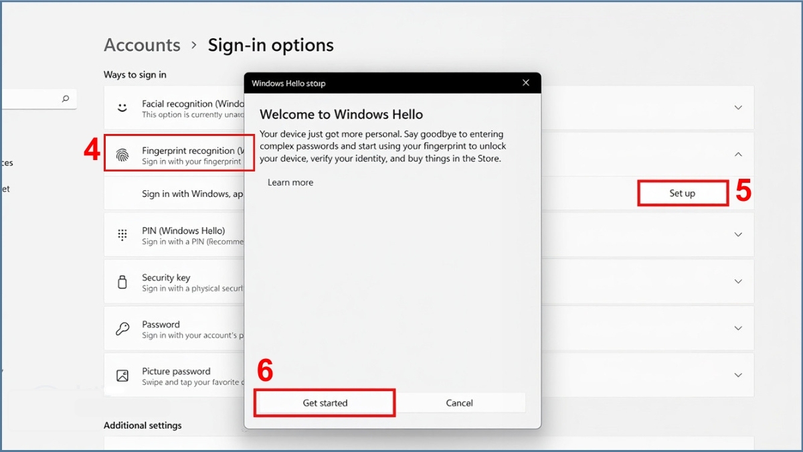803x452 pixels.
Task: Click the settings search field
Action: coord(38,98)
